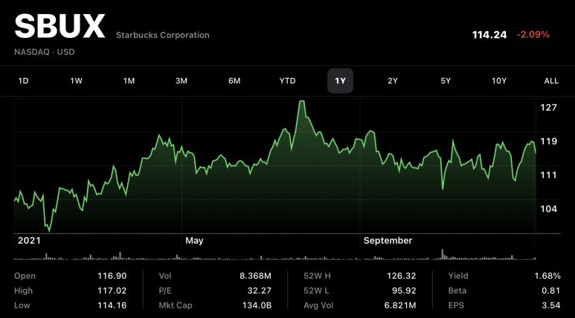Click the tallest volume bar in September
The height and width of the screenshot is (318, 575).
point(443,254)
